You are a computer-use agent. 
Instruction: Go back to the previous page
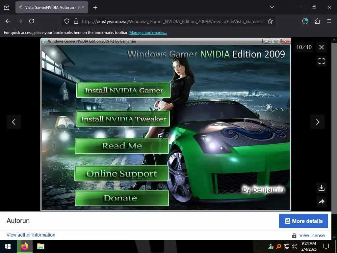pos(8,21)
